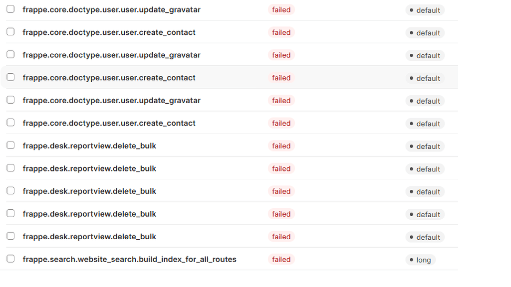
Task: Open the topmost update_gravatar job entry
Action: coord(111,10)
